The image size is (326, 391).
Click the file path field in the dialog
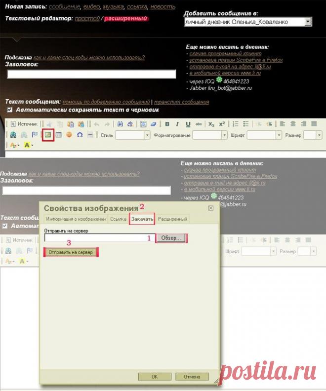99,238
